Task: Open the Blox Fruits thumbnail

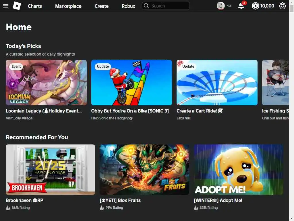Action: 144,169
